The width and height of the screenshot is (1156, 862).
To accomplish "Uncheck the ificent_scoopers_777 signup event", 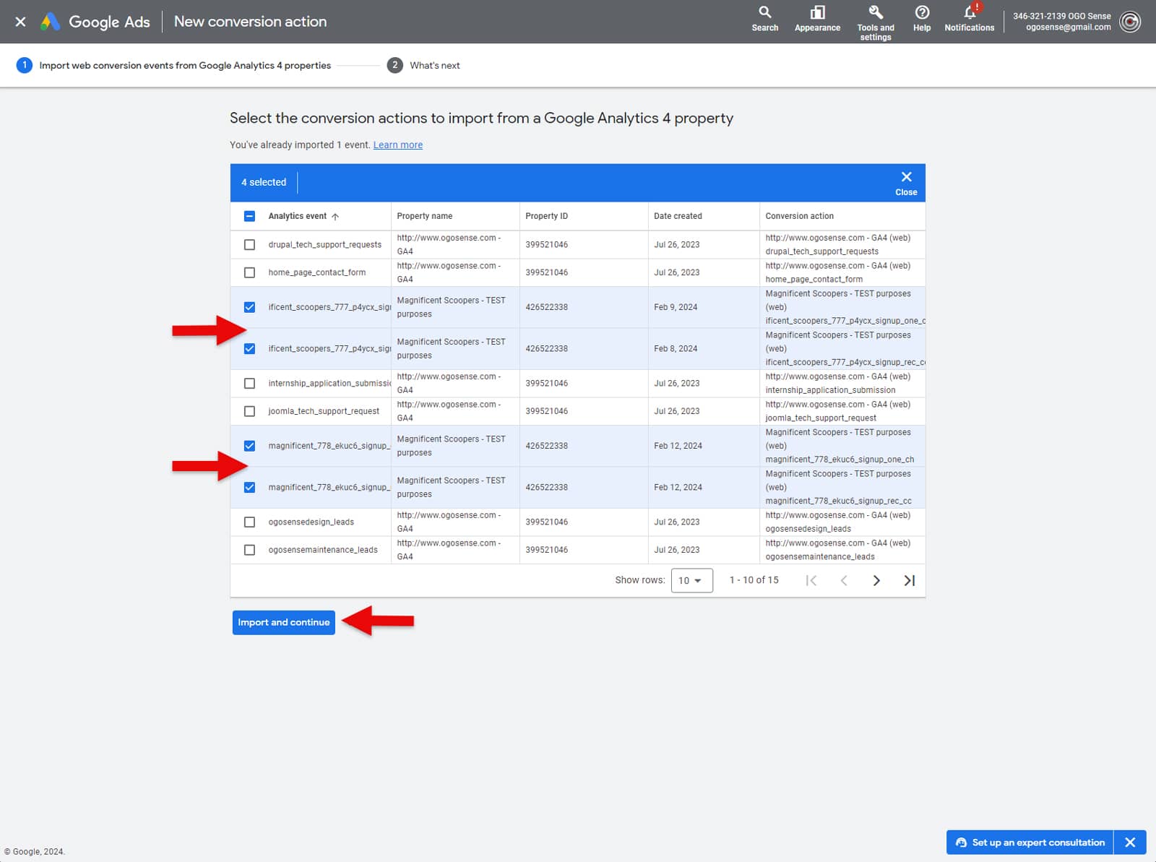I will pyautogui.click(x=250, y=306).
